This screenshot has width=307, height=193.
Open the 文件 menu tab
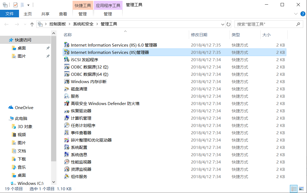tap(10, 14)
